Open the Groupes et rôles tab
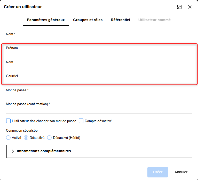This screenshot has width=198, height=180. pos(88,20)
